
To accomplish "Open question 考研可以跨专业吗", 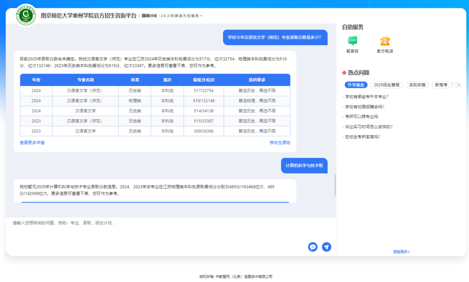I will pyautogui.click(x=361, y=117).
